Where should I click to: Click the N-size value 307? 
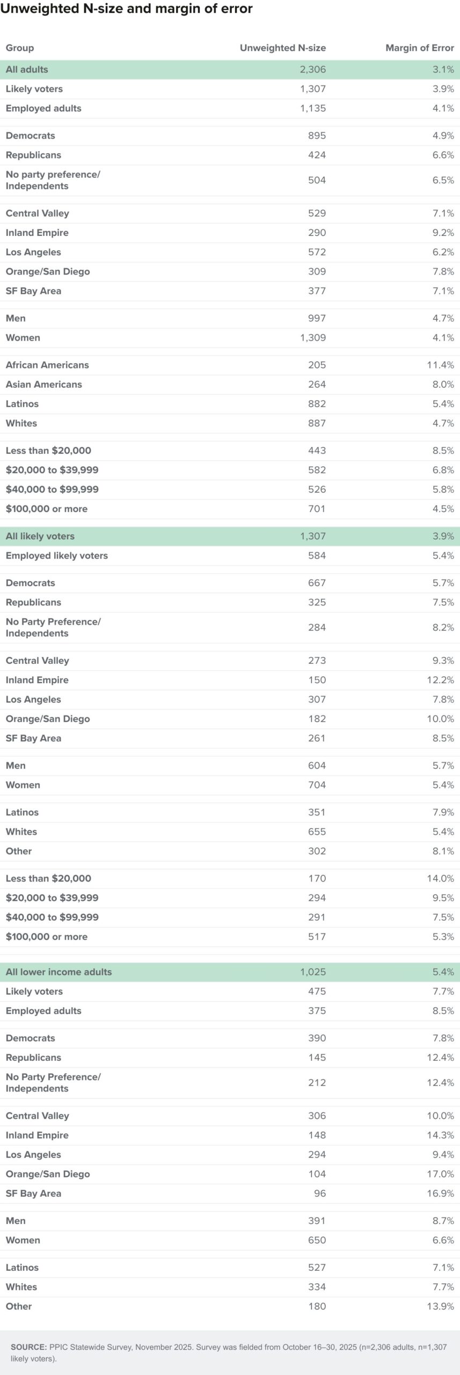(317, 699)
